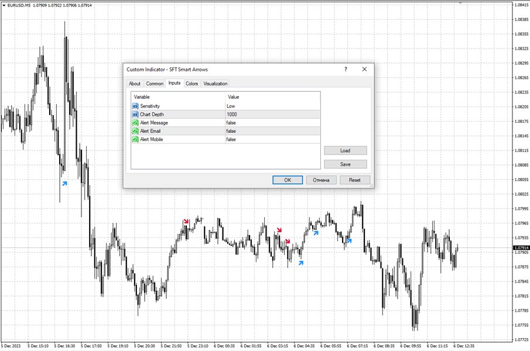Viewport: 530px width, 351px height.
Task: Click the Alert Email row icon
Action: coord(135,131)
